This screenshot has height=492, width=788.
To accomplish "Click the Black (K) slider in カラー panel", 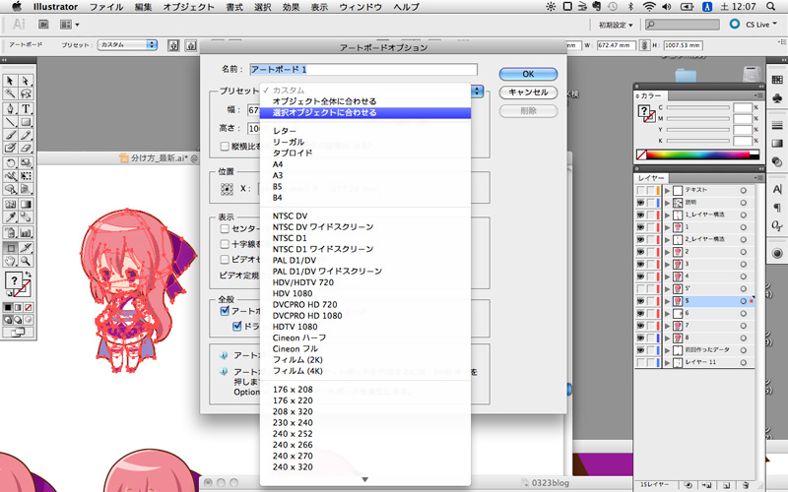I will pos(698,141).
